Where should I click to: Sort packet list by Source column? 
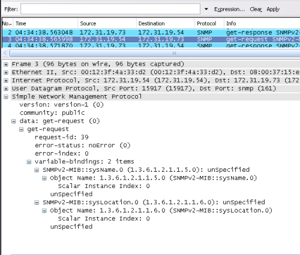click(x=107, y=23)
